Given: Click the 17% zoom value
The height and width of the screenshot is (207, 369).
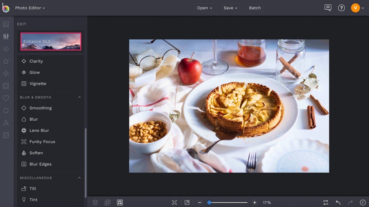Looking at the screenshot, I should pos(267,203).
